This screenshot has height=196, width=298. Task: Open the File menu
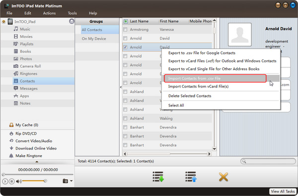[9, 13]
